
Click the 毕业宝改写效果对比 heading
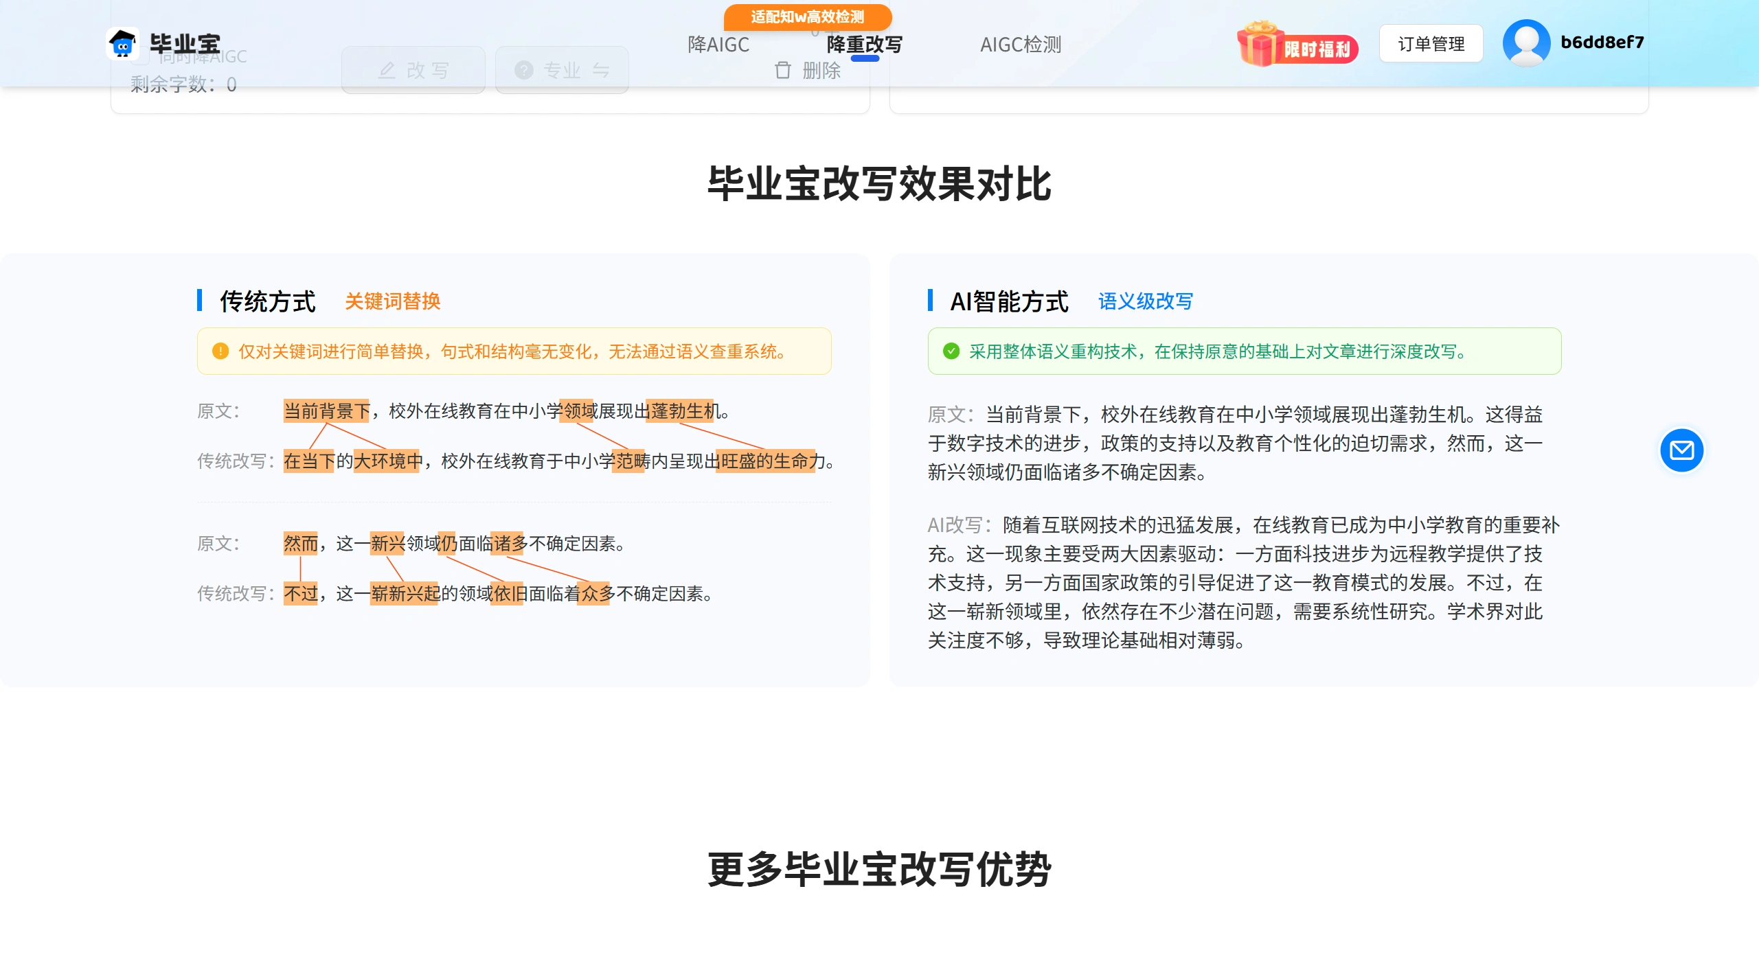[879, 184]
